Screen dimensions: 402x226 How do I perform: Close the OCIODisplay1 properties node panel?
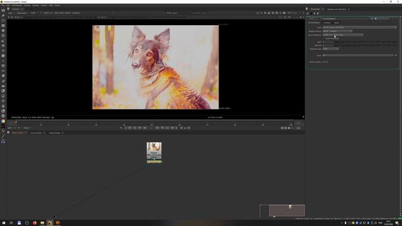(398, 18)
